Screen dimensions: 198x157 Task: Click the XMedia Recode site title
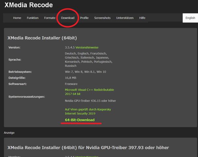tap(29, 5)
